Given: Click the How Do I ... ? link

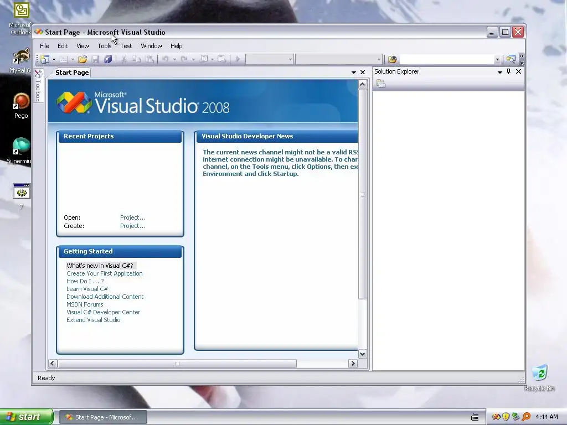Looking at the screenshot, I should pyautogui.click(x=85, y=281).
